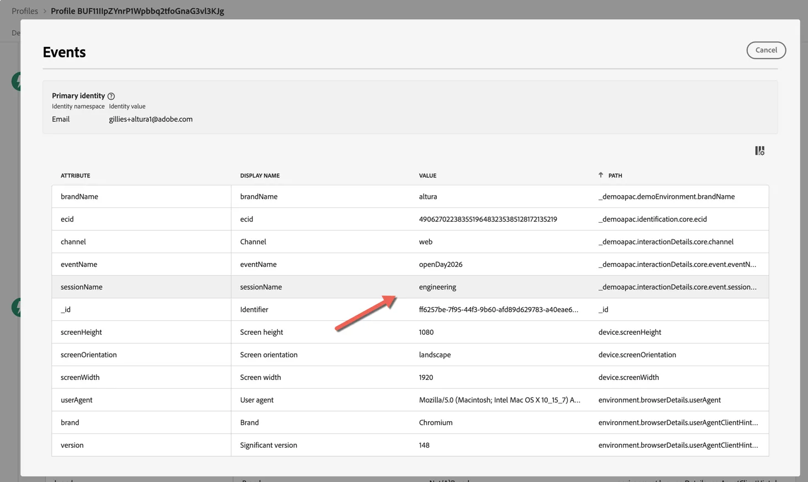Sort by the ATTRIBUTE column header
This screenshot has width=808, height=482.
click(x=75, y=175)
